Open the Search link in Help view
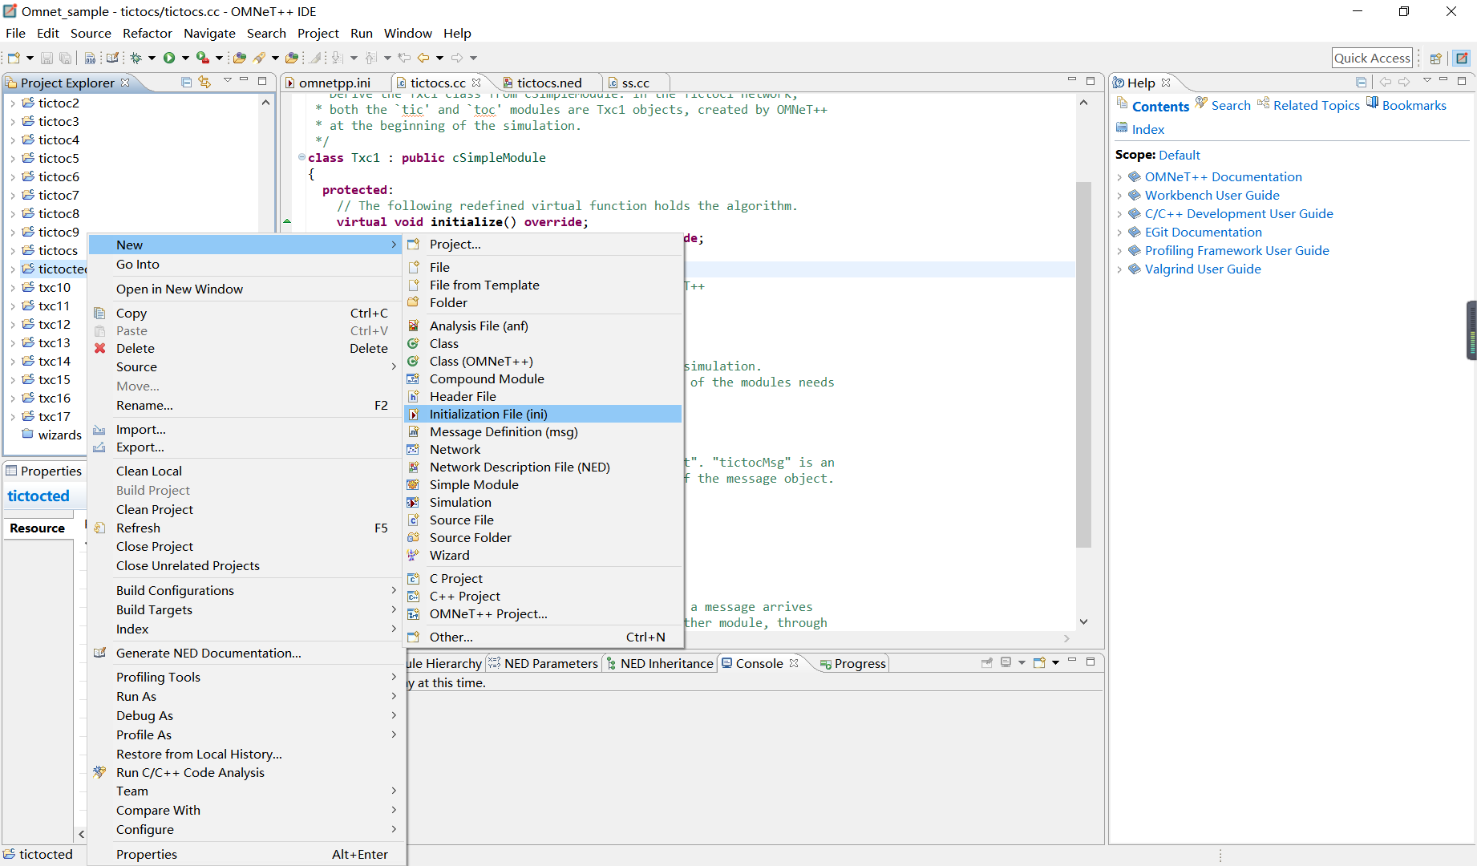1477x866 pixels. coord(1230,105)
